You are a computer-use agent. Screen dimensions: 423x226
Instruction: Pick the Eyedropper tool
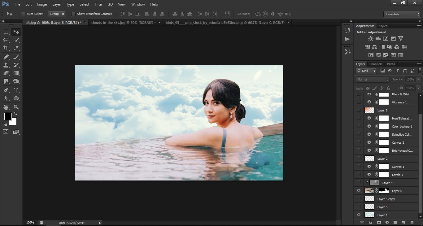coord(16,48)
